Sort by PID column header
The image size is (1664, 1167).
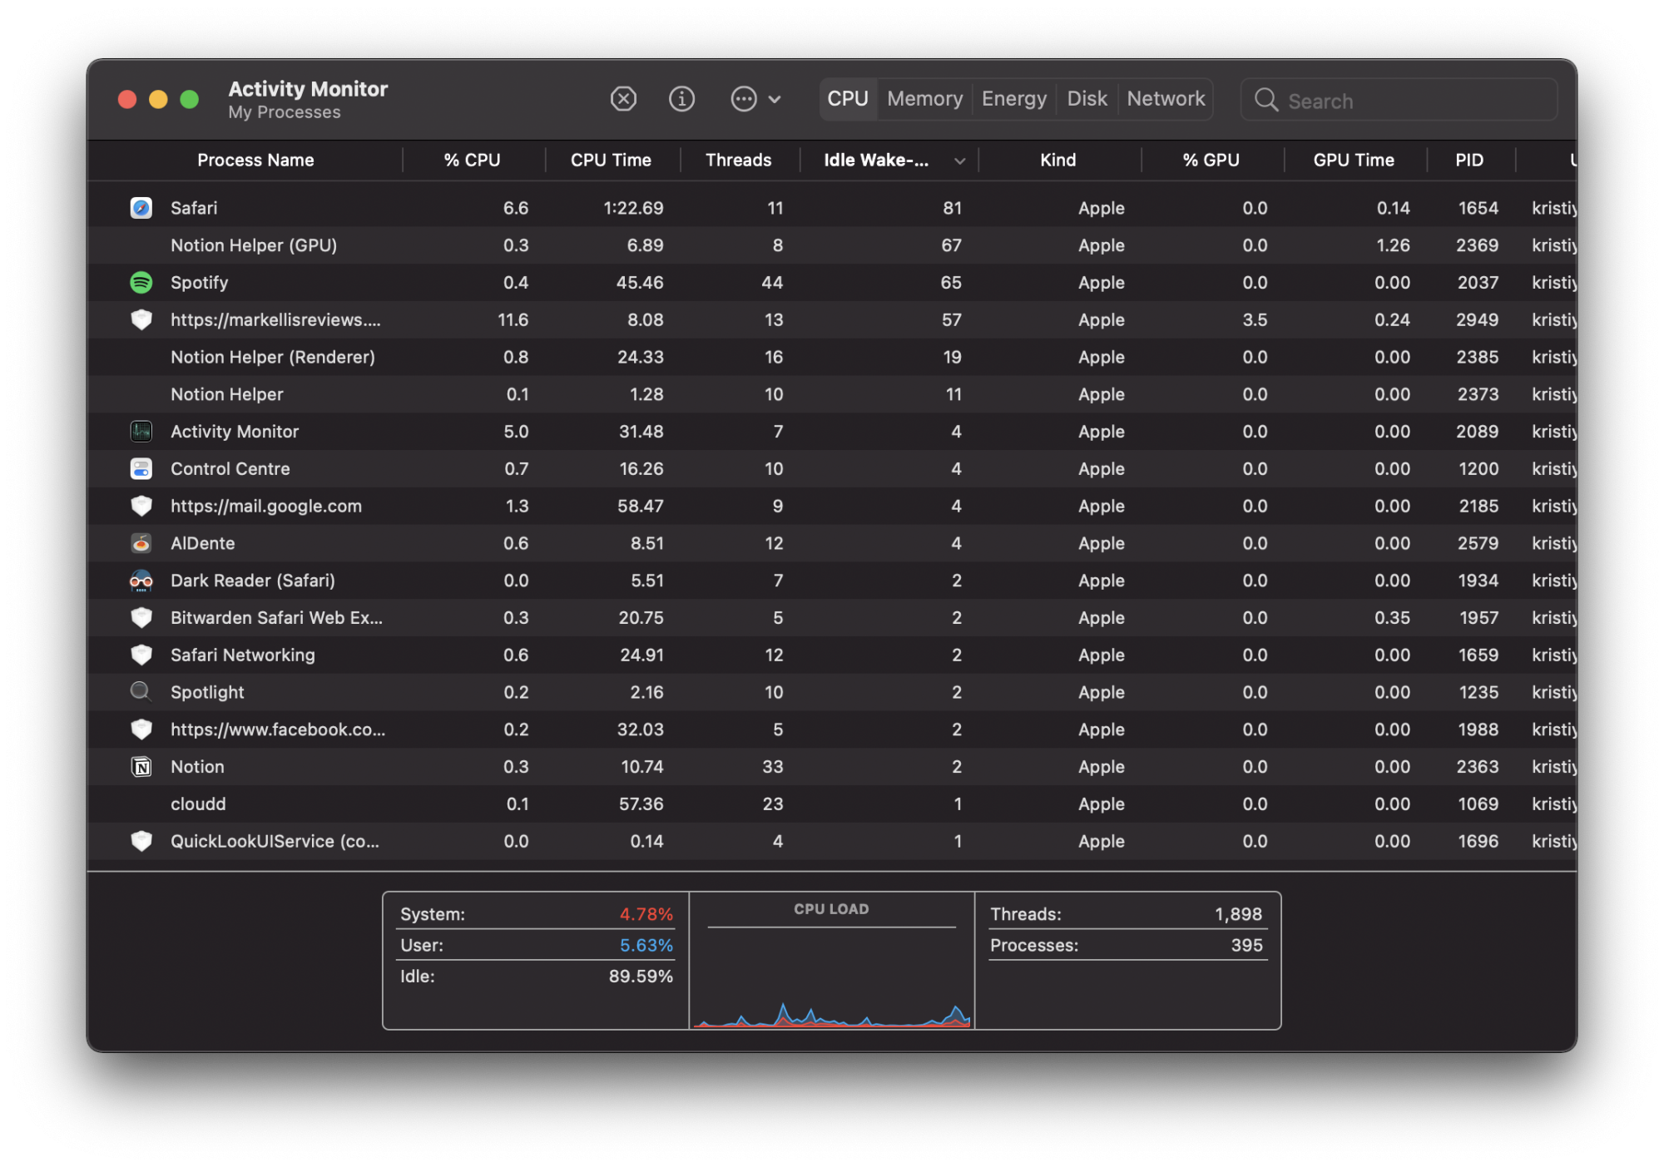pyautogui.click(x=1469, y=161)
